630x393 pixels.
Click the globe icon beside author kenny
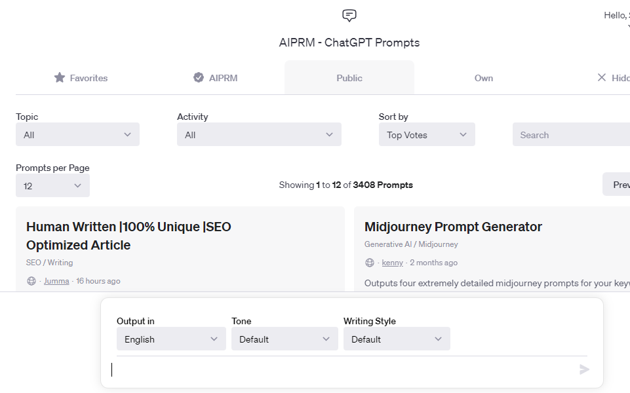coord(370,263)
